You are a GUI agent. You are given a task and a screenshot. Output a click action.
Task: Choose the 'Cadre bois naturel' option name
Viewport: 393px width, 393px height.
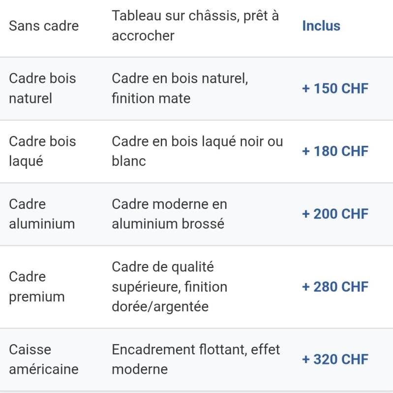(x=42, y=88)
